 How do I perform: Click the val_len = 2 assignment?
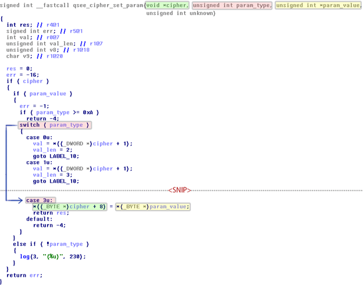[52, 149]
